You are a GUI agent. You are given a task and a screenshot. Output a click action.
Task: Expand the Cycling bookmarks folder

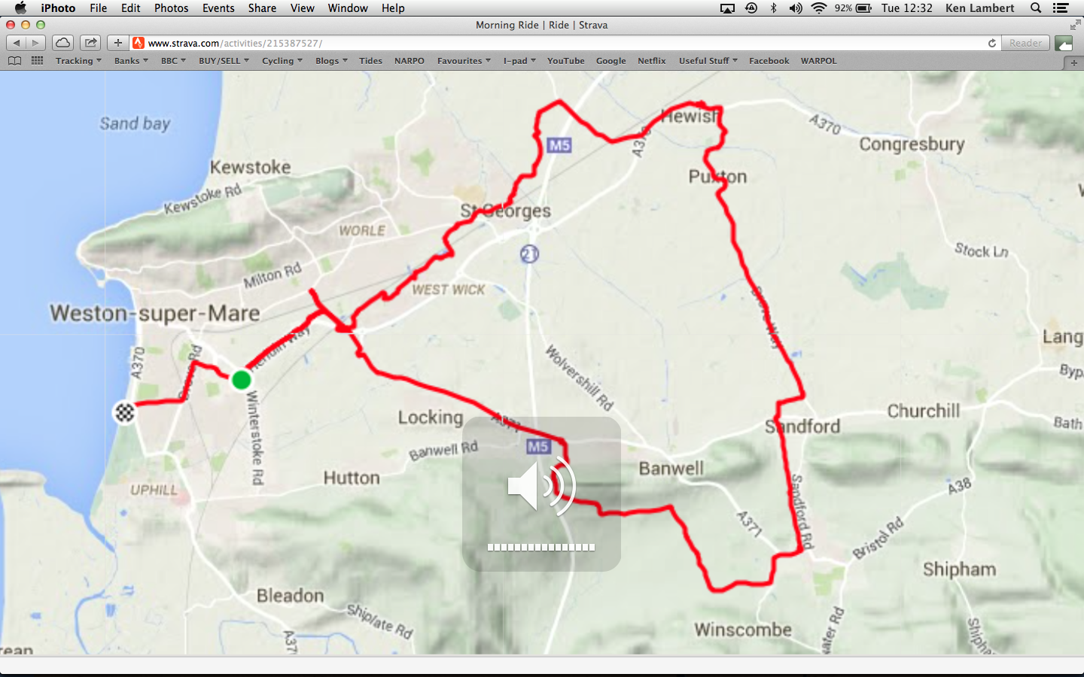pos(282,61)
